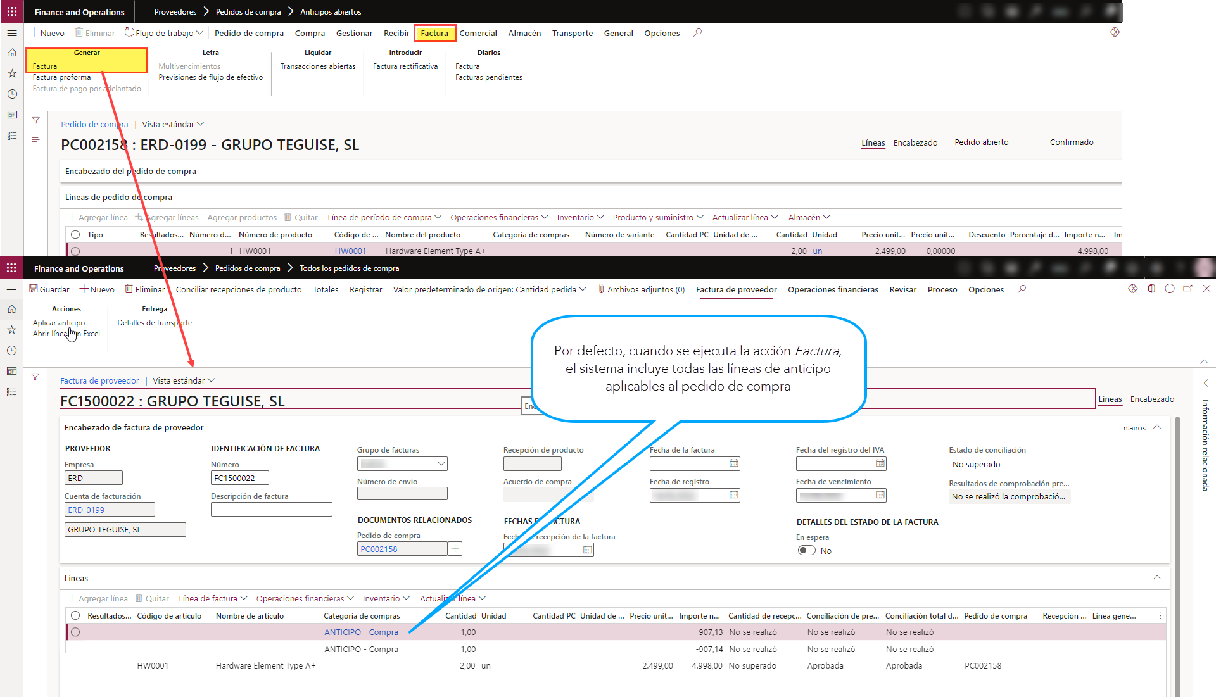
Task: Select the radio button on ANTICIPO row
Action: tap(76, 632)
